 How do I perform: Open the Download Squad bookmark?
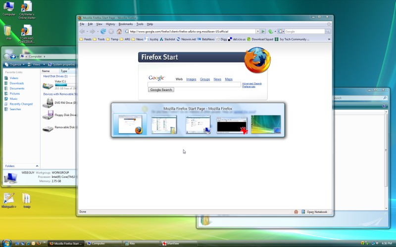260,40
